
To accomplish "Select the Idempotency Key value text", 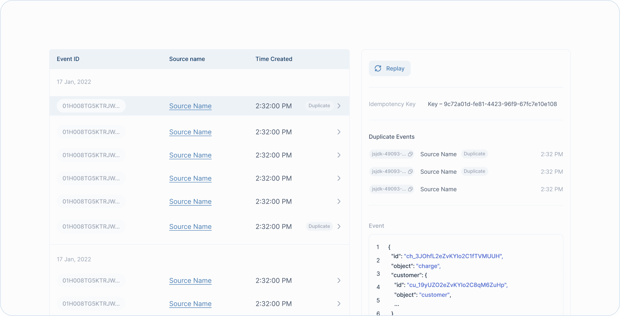I will pos(492,104).
